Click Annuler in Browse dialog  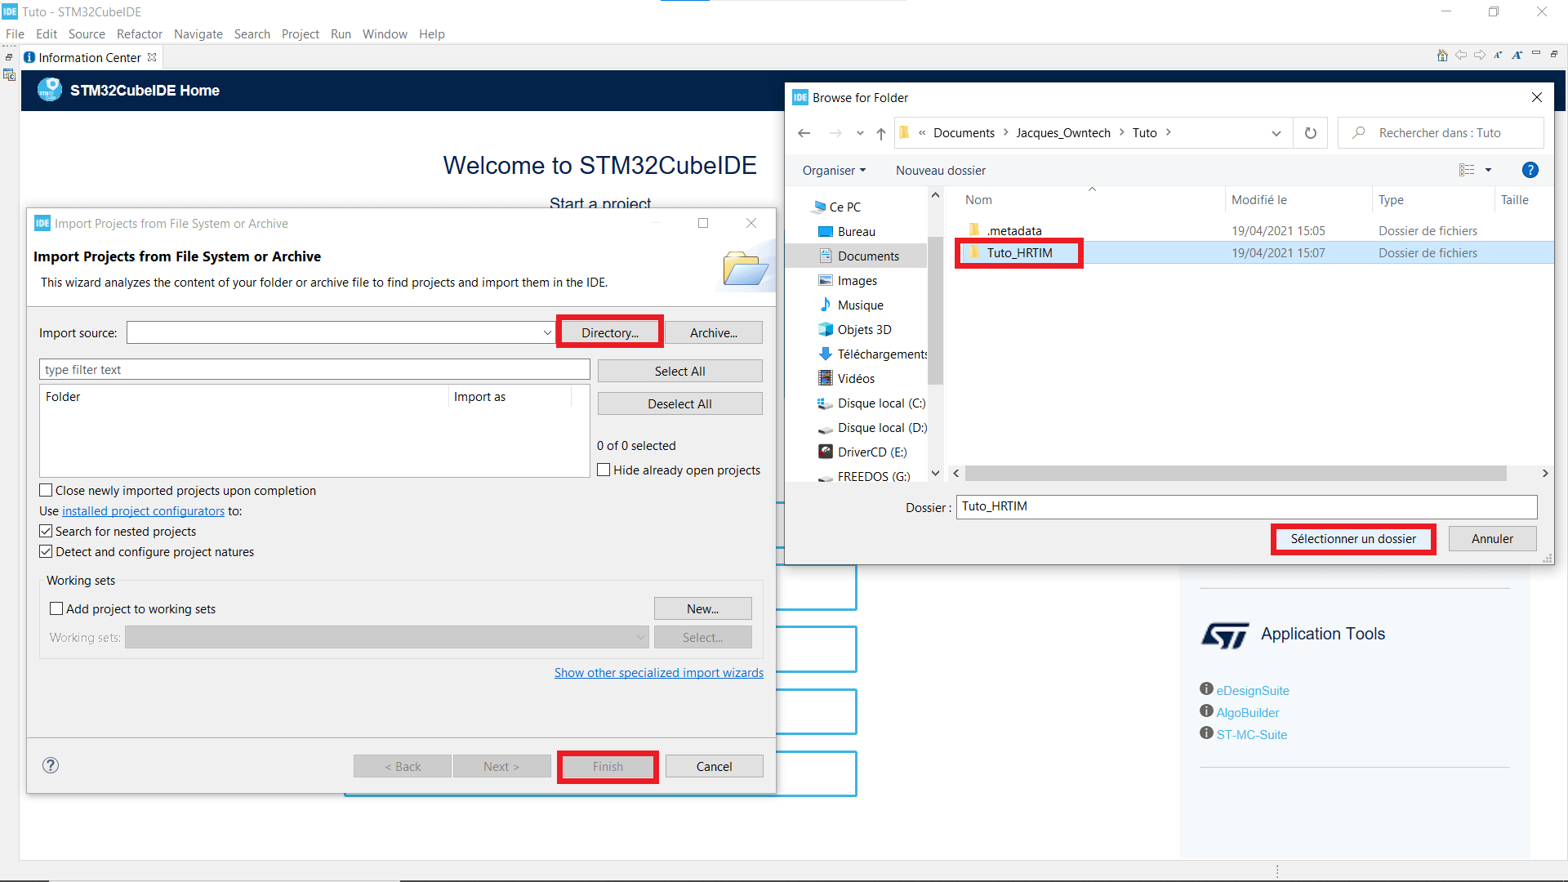click(1492, 538)
